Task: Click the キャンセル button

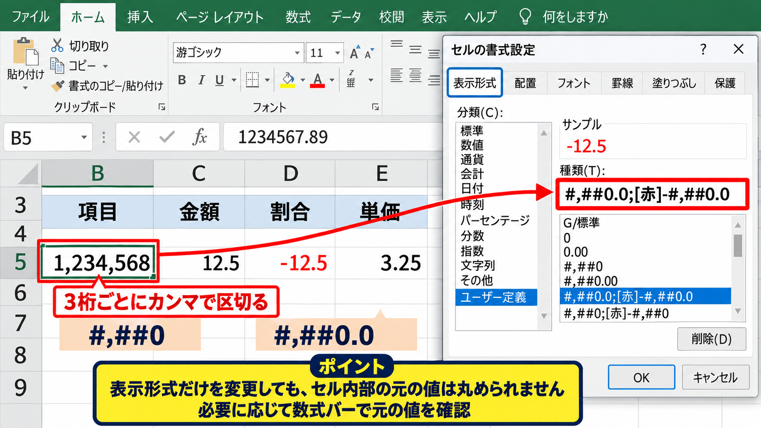Action: (715, 378)
